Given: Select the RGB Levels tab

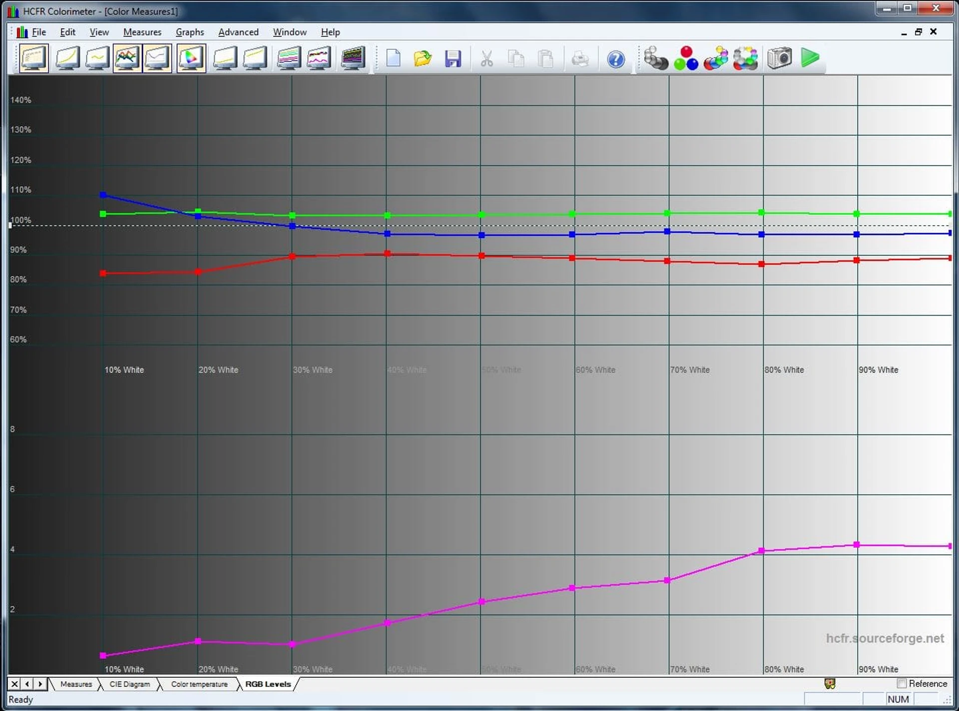Looking at the screenshot, I should click(x=268, y=684).
